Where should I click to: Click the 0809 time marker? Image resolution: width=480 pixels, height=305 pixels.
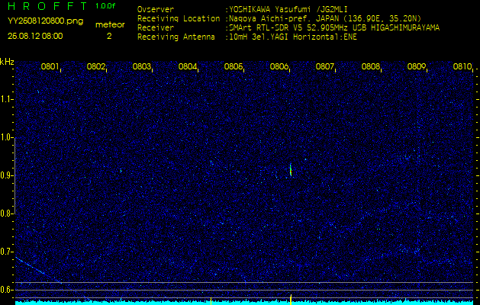click(417, 66)
